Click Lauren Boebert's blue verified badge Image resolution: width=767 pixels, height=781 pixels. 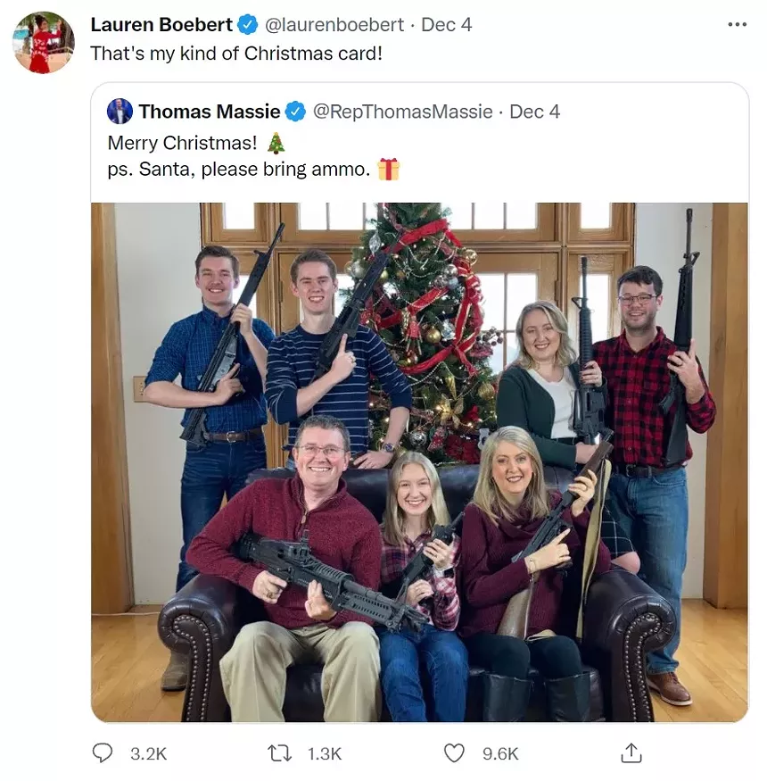[x=247, y=24]
